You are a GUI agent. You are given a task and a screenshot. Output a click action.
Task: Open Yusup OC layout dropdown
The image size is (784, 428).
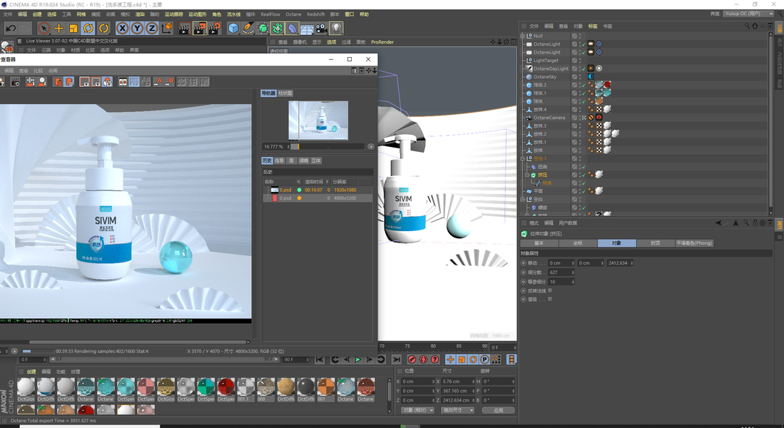click(x=748, y=14)
